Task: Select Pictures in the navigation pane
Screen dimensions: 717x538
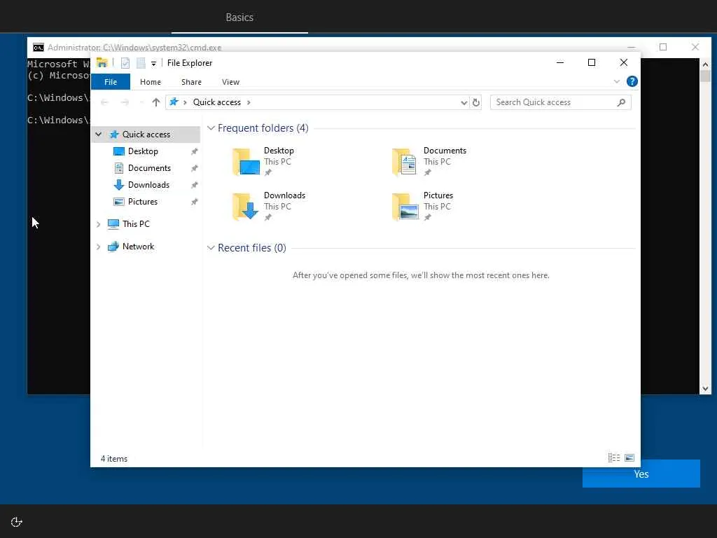Action: tap(143, 202)
